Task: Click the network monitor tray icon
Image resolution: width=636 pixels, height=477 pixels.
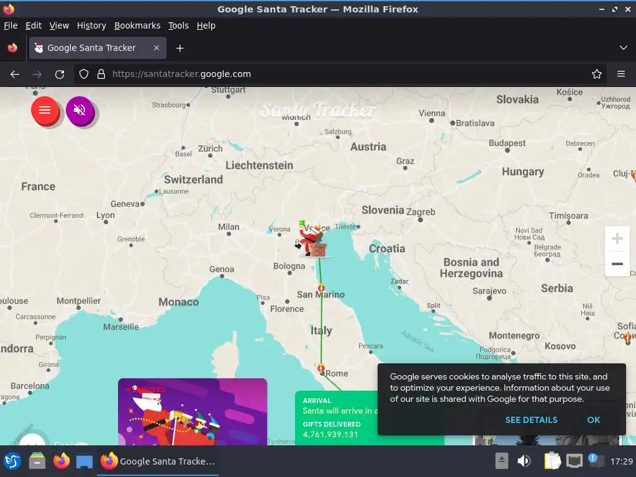Action: [x=575, y=461]
